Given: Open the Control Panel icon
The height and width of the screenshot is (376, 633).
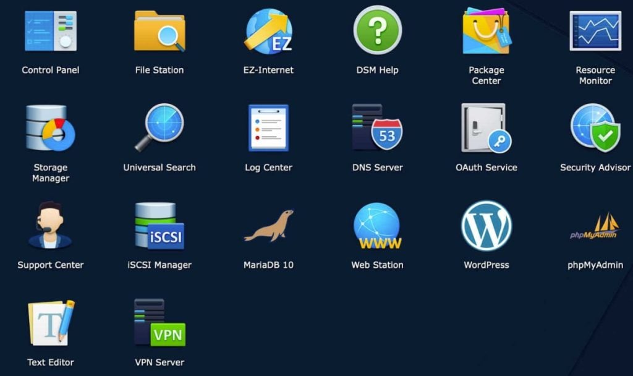Looking at the screenshot, I should coord(51,31).
